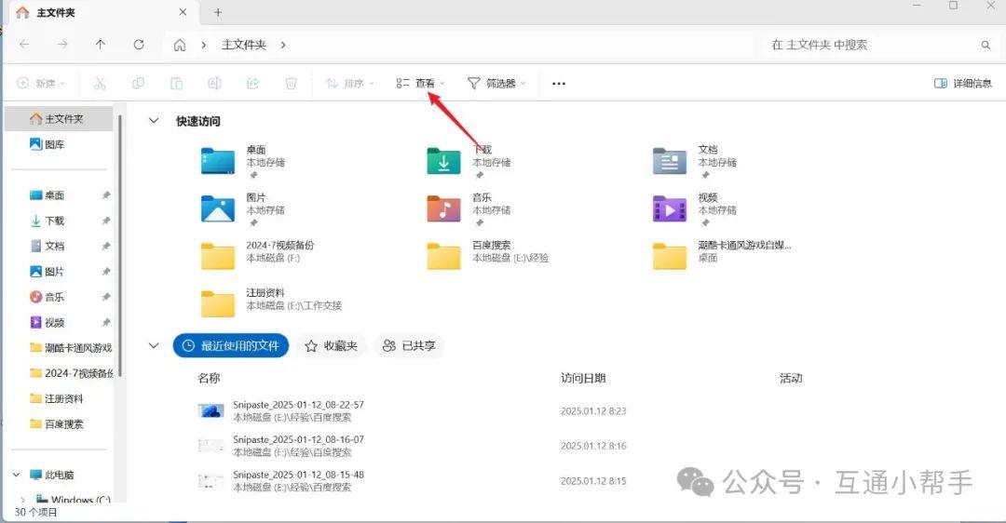Image resolution: width=1006 pixels, height=523 pixels.
Task: Select file Snipaste_2025-01-12_08-22-57
Action: (x=298, y=405)
